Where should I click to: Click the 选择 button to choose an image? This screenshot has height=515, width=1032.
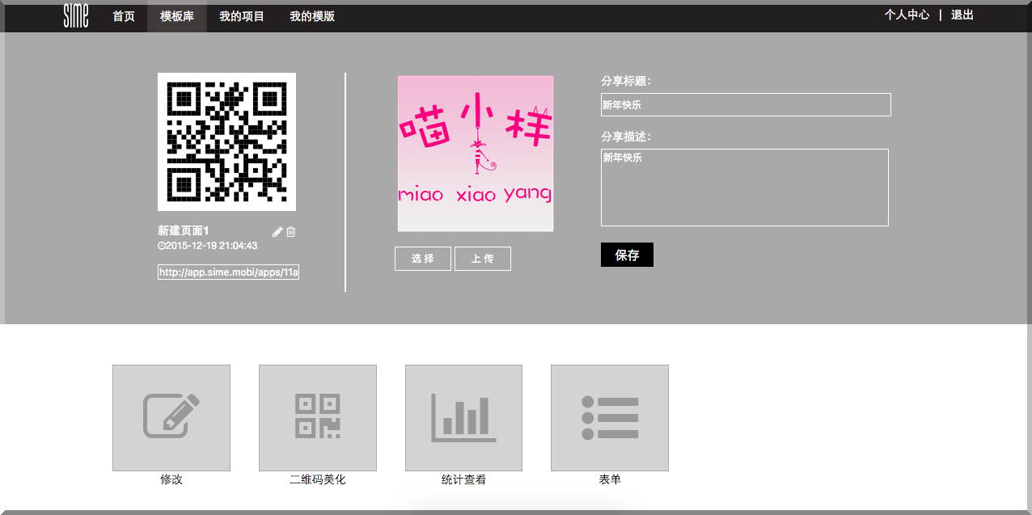click(x=422, y=258)
